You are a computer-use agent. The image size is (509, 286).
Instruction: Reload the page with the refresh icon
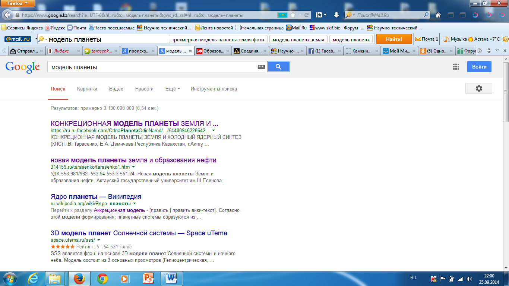306,15
